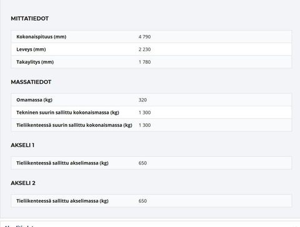
Task: Select the Leveys (mm) row label
Action: click(x=31, y=49)
